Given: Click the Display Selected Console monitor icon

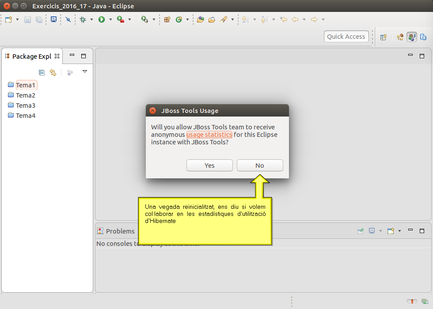Looking at the screenshot, I should [372, 230].
